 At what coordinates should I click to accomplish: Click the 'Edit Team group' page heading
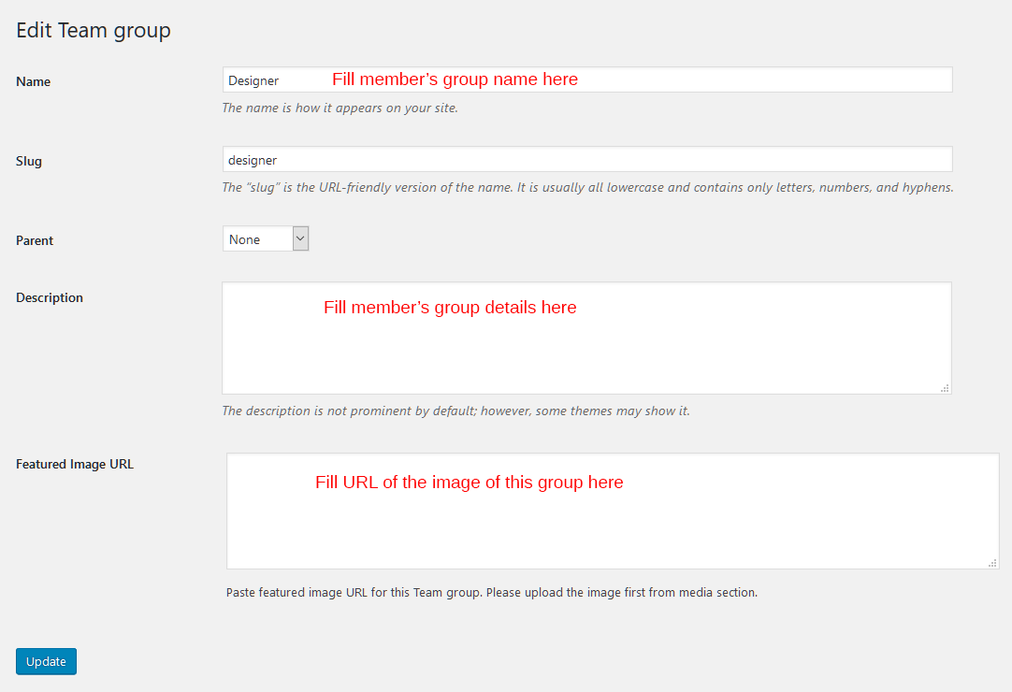[x=94, y=30]
